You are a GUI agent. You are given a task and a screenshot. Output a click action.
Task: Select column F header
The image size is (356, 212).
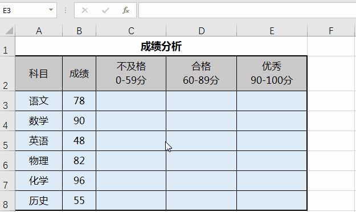331,31
